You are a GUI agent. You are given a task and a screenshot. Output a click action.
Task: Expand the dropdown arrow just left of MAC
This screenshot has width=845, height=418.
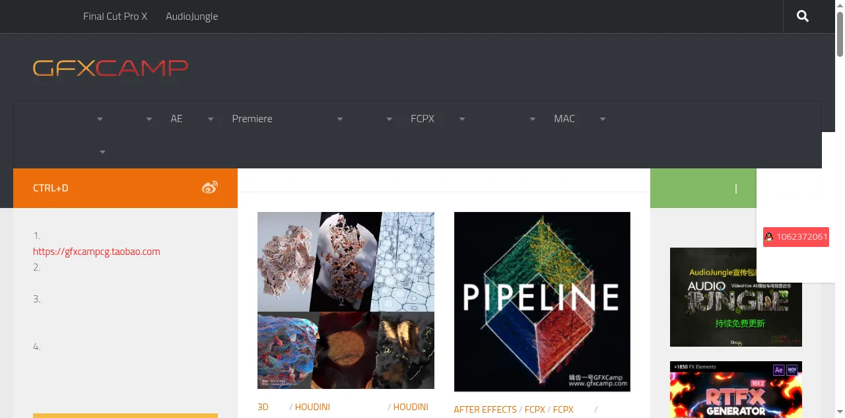(533, 120)
